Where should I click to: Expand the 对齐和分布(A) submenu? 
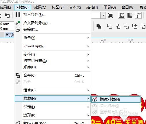tap(53, 61)
